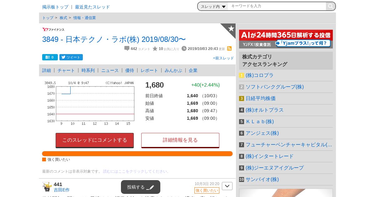Open 最近見たスレッド link

(92, 7)
